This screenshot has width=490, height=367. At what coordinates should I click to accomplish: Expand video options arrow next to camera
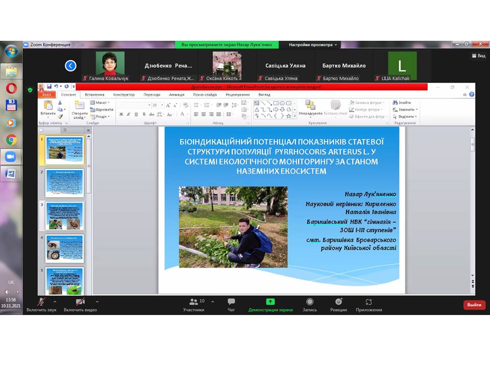(97, 301)
